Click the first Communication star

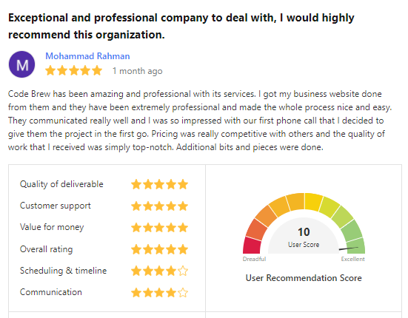(136, 293)
